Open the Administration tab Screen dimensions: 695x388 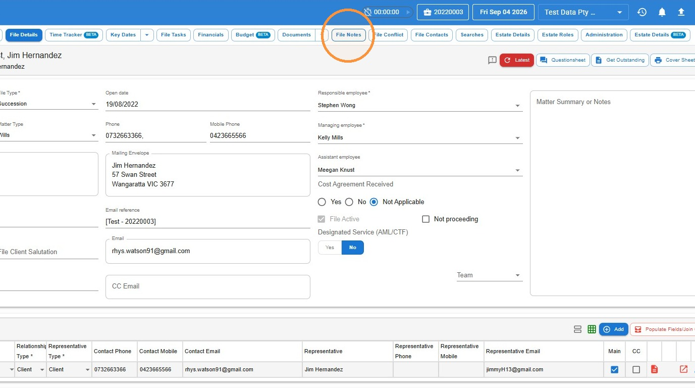coord(604,35)
